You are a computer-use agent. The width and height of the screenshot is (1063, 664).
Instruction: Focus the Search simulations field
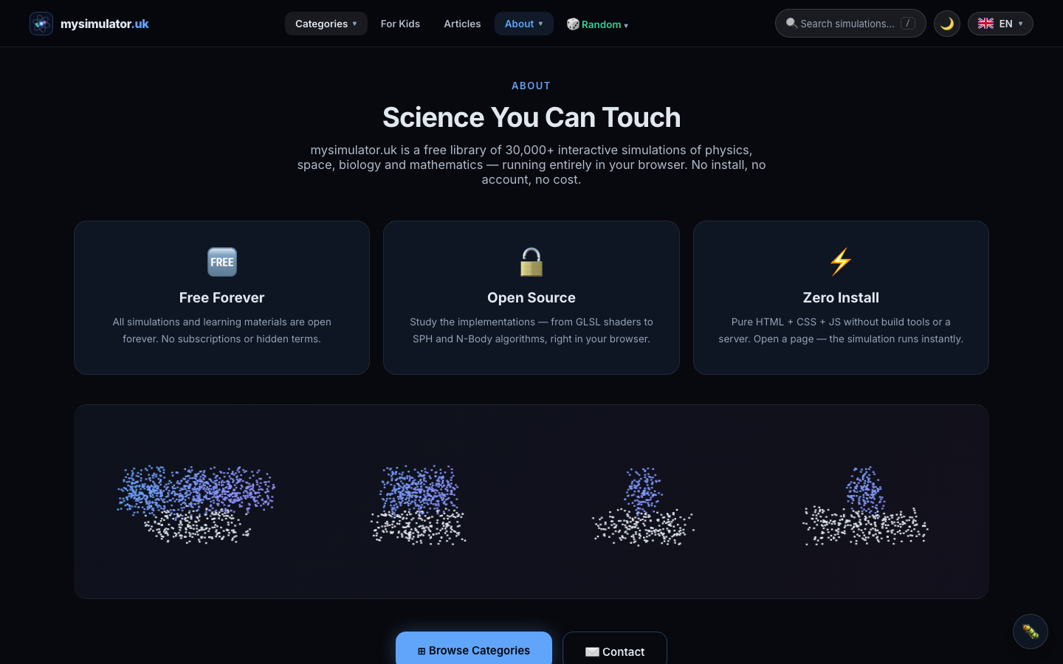(x=850, y=24)
